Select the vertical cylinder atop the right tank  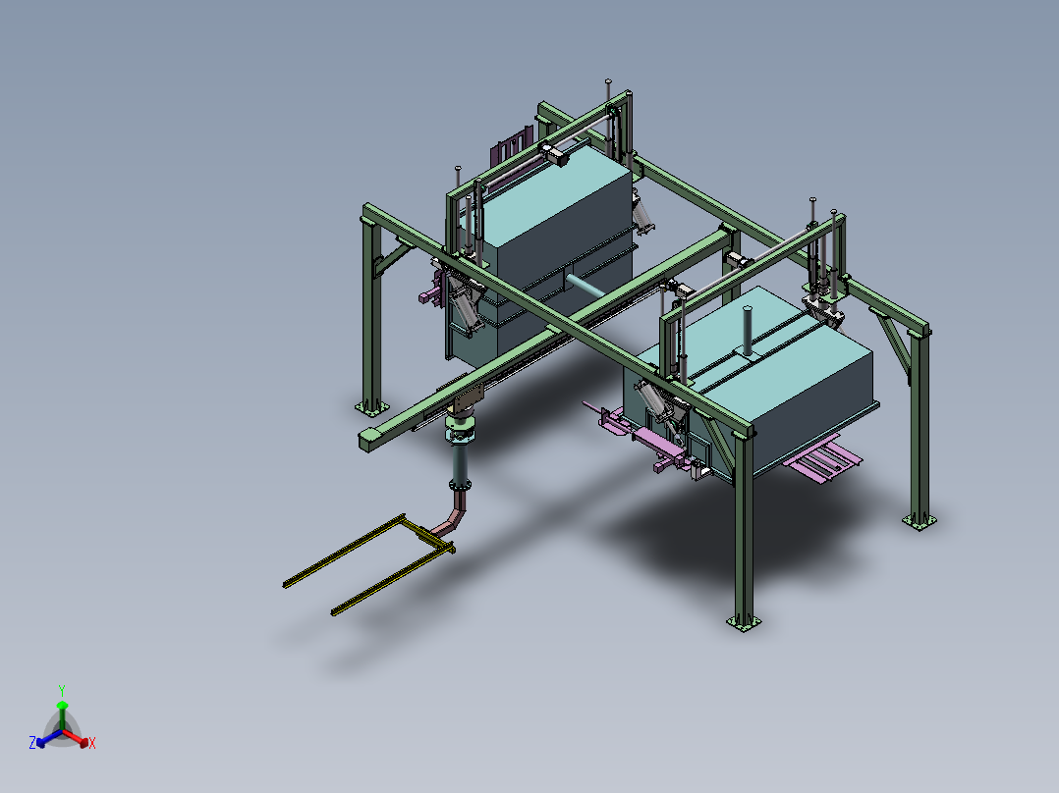pos(748,331)
